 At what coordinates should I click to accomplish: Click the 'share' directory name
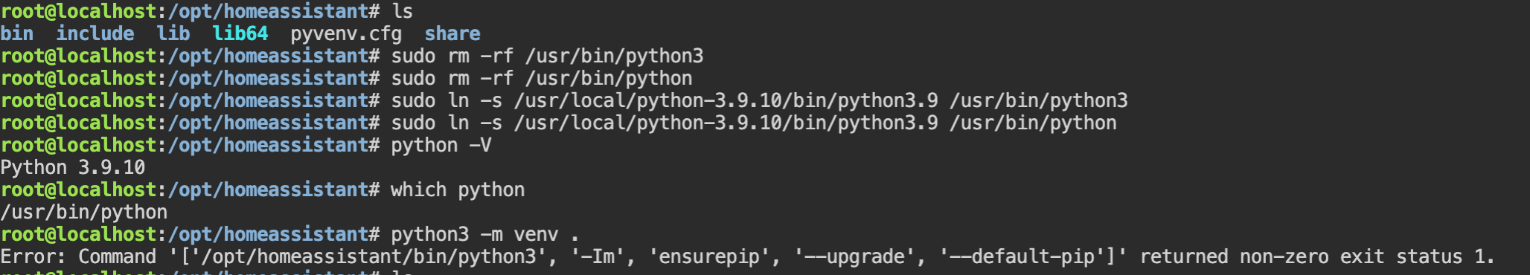point(452,33)
